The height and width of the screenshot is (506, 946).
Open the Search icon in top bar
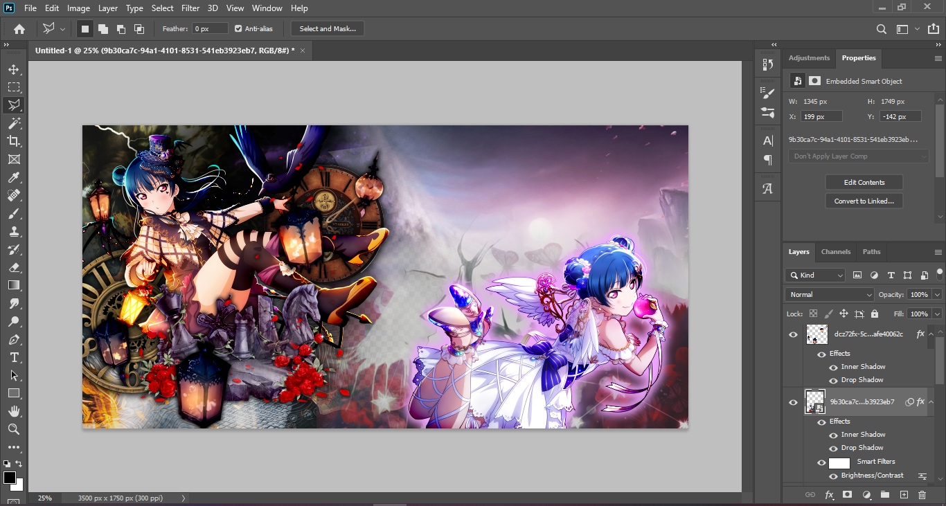(882, 29)
